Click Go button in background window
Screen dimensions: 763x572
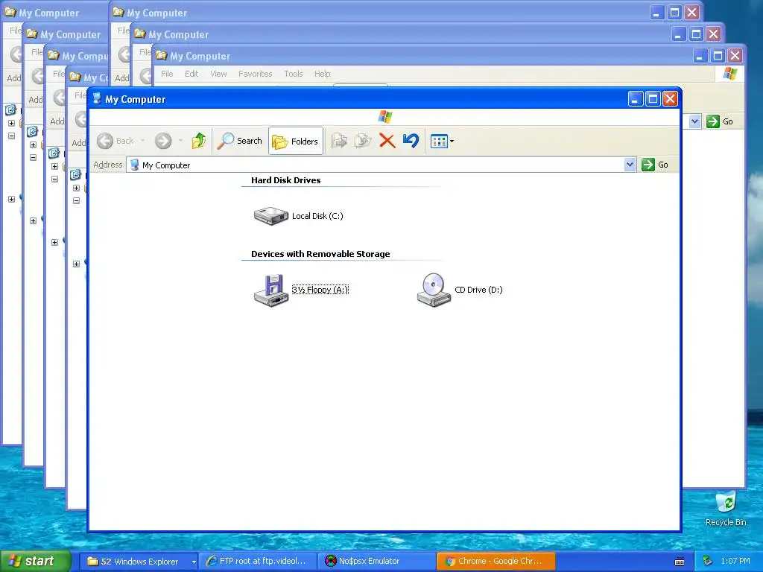pyautogui.click(x=721, y=121)
